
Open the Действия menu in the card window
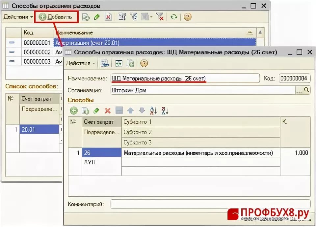click(80, 63)
